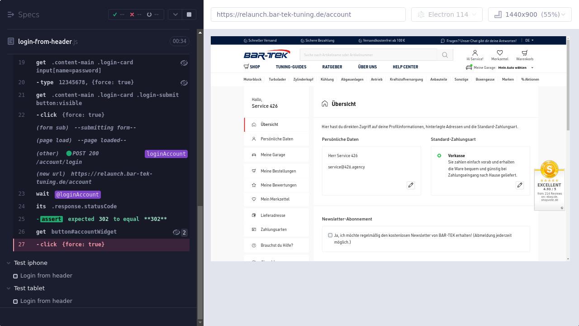The height and width of the screenshot is (326, 579).
Task: Collapse the Test iphone suite
Action: (9, 263)
